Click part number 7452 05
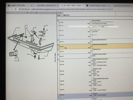 pos(62,71)
